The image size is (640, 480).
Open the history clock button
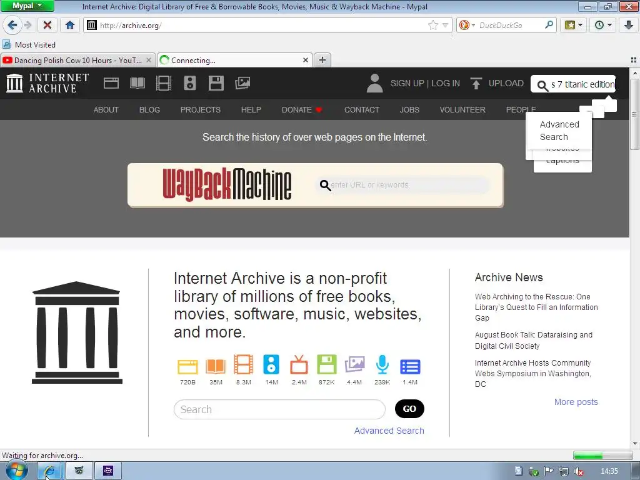tap(599, 25)
